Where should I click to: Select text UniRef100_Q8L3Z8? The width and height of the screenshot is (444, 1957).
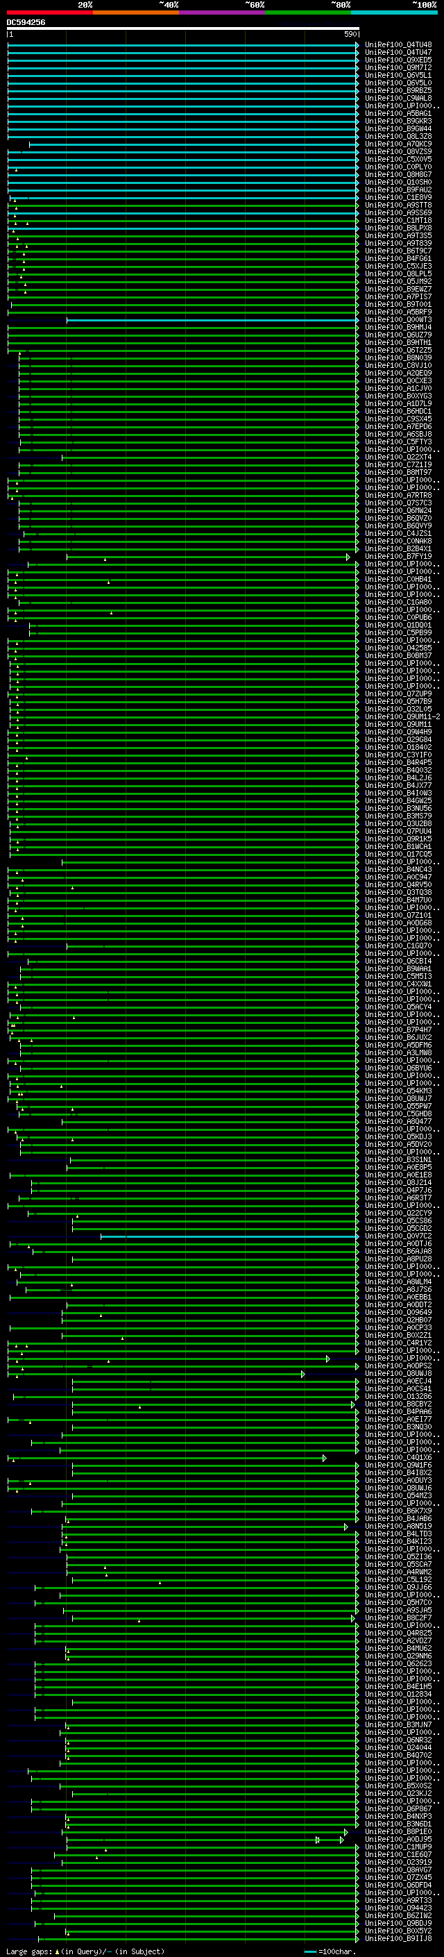[x=398, y=137]
